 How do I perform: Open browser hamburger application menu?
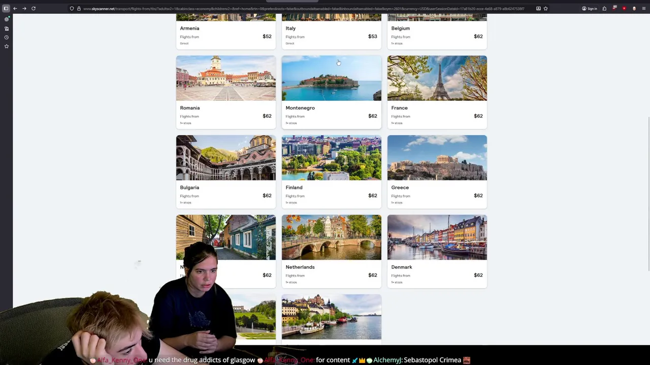click(x=644, y=9)
